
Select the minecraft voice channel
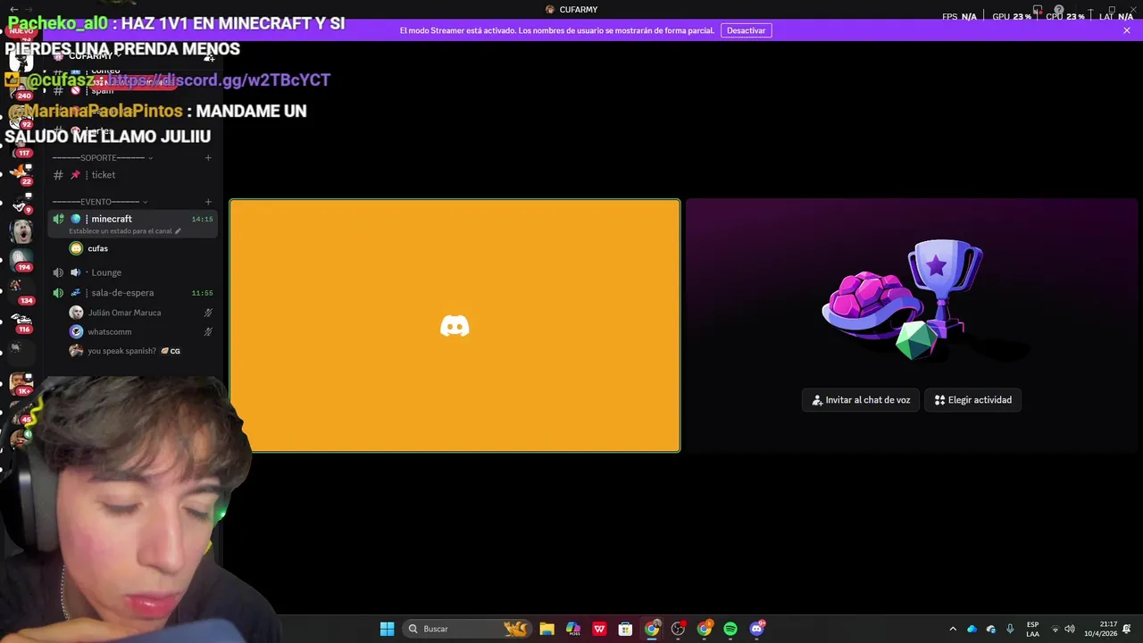132,223
